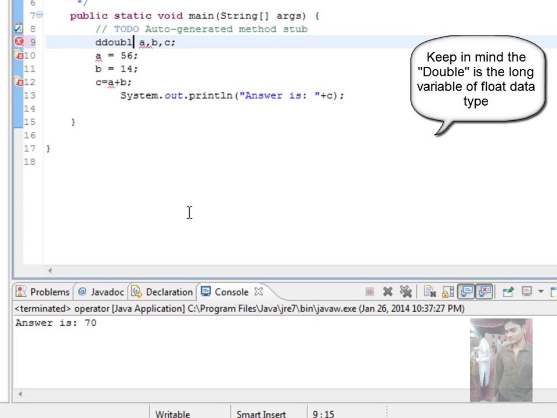The height and width of the screenshot is (418, 557).
Task: Click Remove Launch icon in Console toolbar
Action: click(388, 292)
